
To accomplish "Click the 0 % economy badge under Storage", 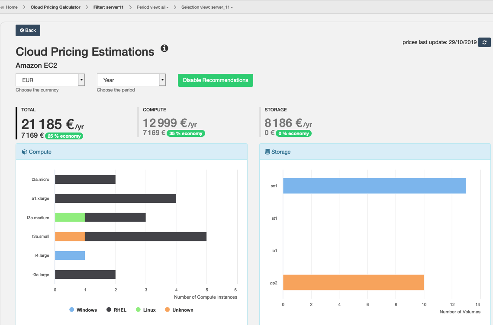I will (x=293, y=133).
